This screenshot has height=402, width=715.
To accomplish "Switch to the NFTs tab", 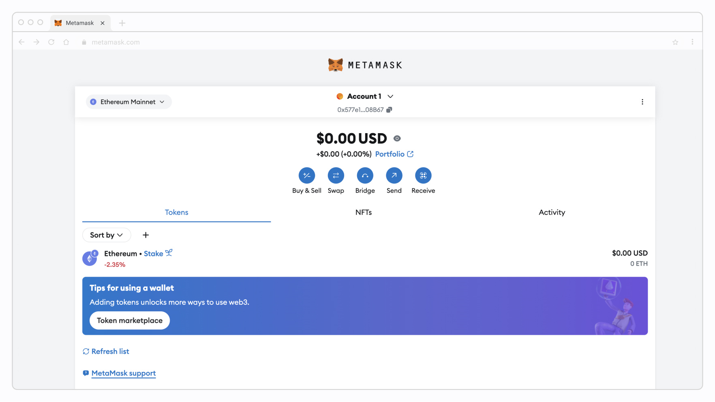I will pos(364,212).
